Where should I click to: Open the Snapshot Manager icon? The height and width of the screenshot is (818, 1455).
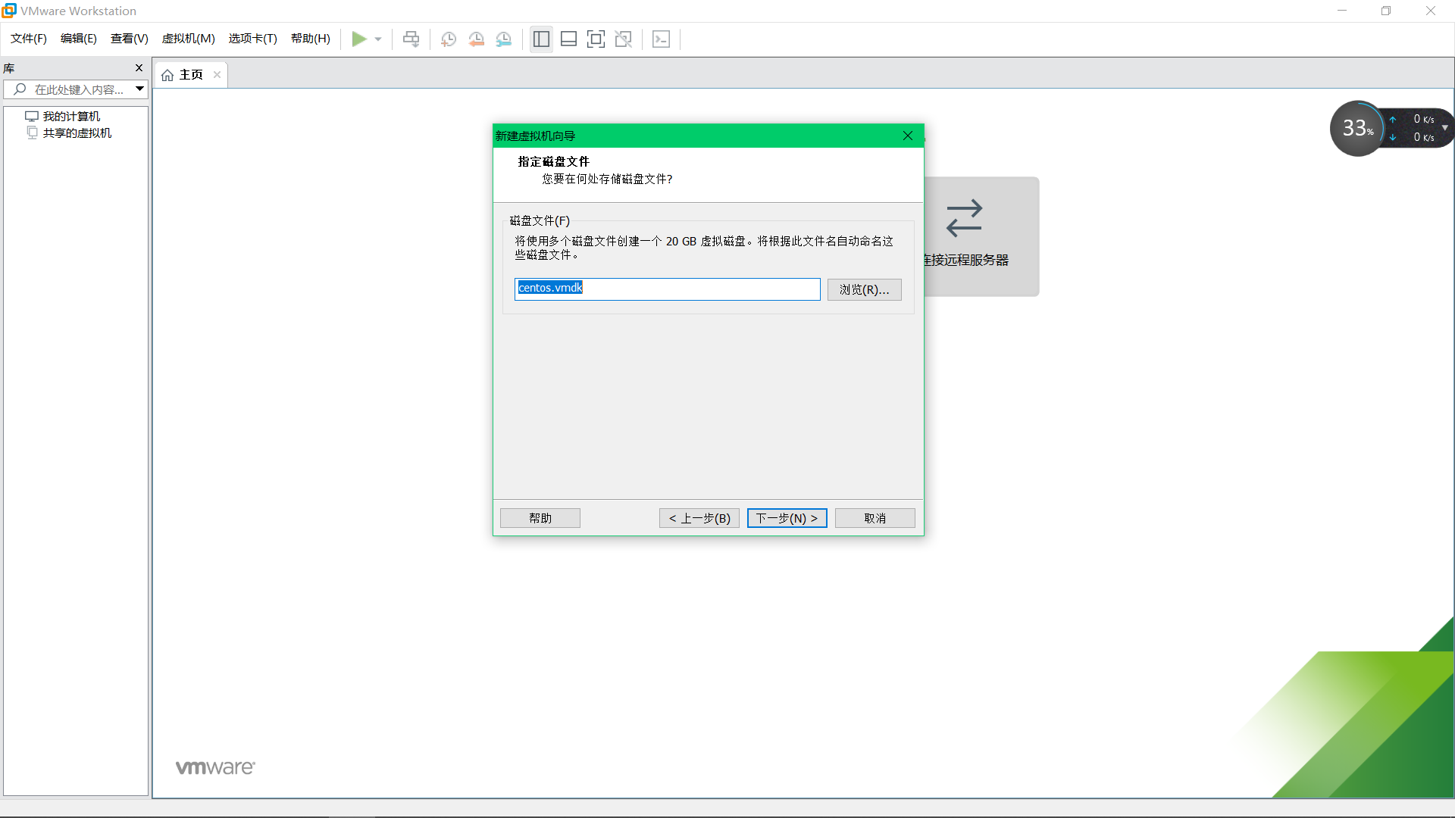pyautogui.click(x=504, y=39)
